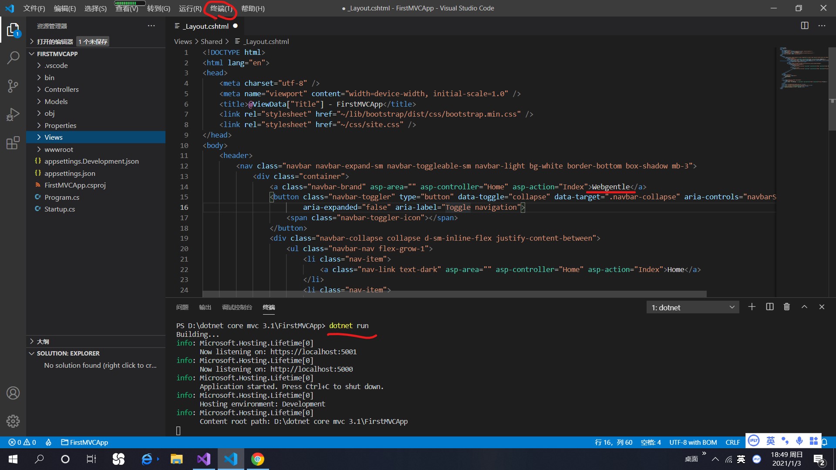This screenshot has width=836, height=470.
Task: Open the Search view in activity bar
Action: [x=13, y=57]
